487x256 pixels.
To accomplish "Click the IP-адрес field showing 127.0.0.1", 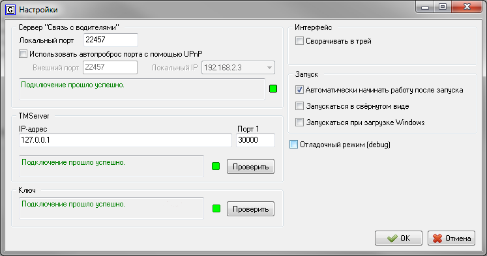I will pyautogui.click(x=125, y=140).
